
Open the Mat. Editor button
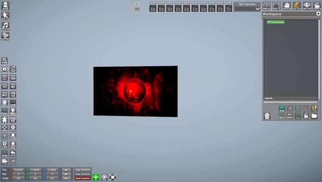pyautogui.click(x=290, y=116)
